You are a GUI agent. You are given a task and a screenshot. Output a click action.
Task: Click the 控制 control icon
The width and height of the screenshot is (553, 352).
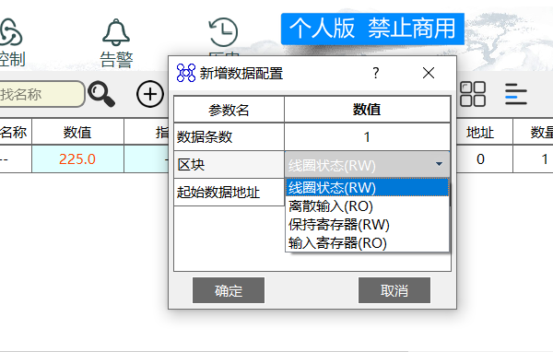pyautogui.click(x=10, y=32)
